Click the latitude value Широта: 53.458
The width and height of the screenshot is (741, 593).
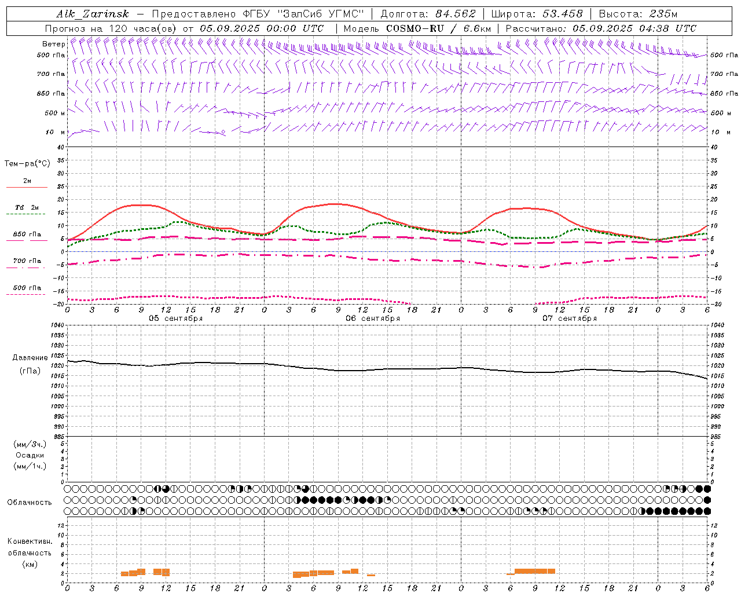pos(537,14)
